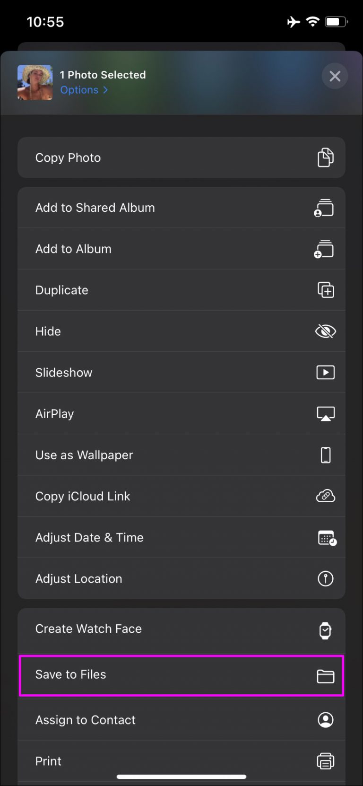Tap the Copy Photo documents icon

tap(325, 157)
